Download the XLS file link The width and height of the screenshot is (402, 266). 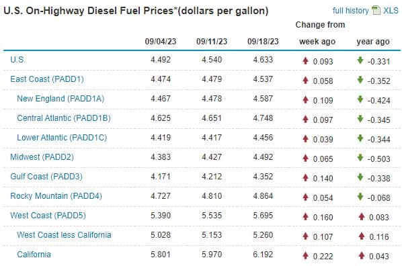click(x=391, y=11)
